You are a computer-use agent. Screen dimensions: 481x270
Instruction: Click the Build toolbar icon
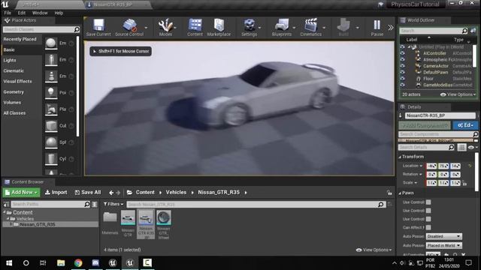(x=343, y=28)
